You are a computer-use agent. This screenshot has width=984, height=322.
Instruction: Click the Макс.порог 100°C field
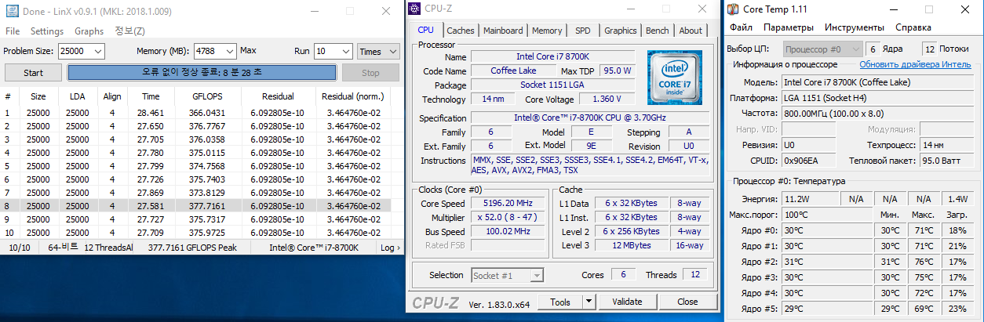pyautogui.click(x=826, y=215)
